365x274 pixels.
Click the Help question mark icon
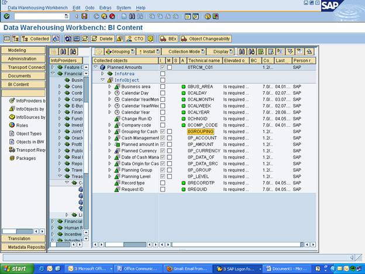208,16
